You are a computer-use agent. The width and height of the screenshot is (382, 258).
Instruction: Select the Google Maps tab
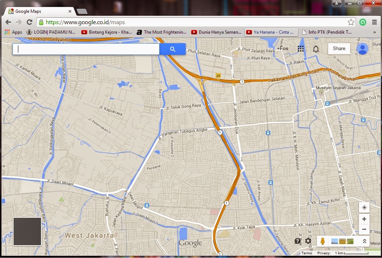(x=38, y=11)
